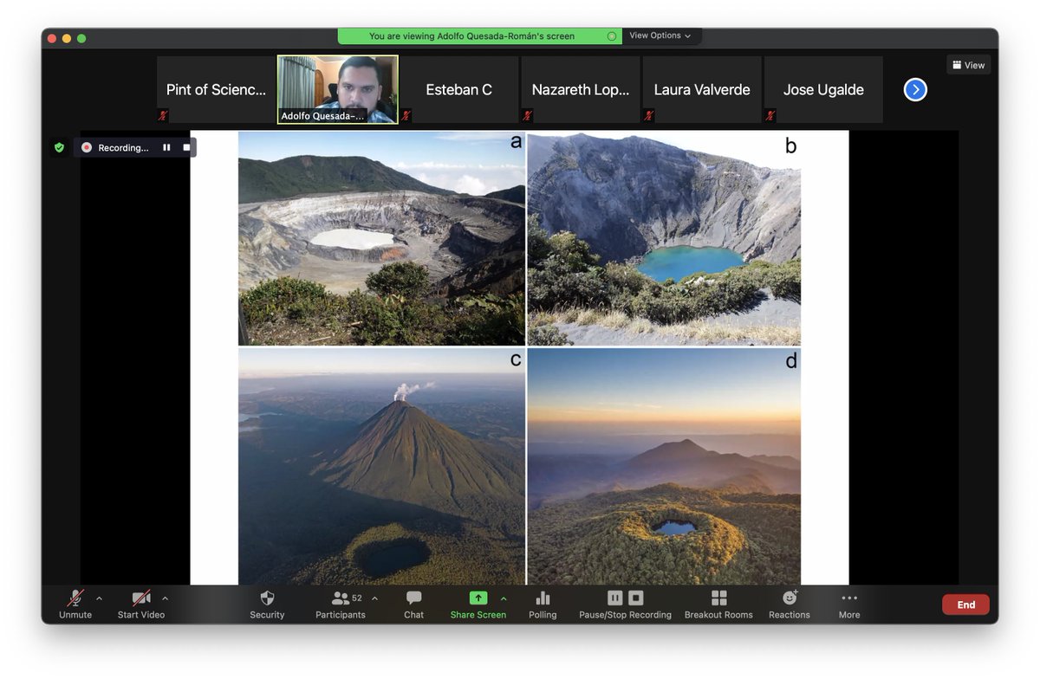Open Participants panel

pyautogui.click(x=340, y=604)
